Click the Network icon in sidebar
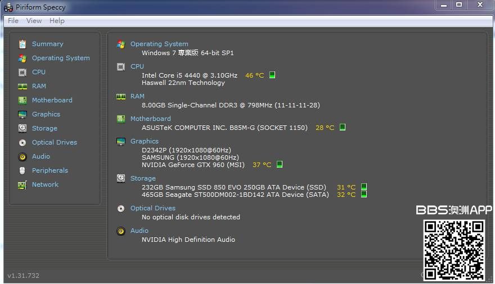495x284 pixels. [x=22, y=184]
